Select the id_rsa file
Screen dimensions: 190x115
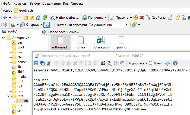(x=81, y=42)
